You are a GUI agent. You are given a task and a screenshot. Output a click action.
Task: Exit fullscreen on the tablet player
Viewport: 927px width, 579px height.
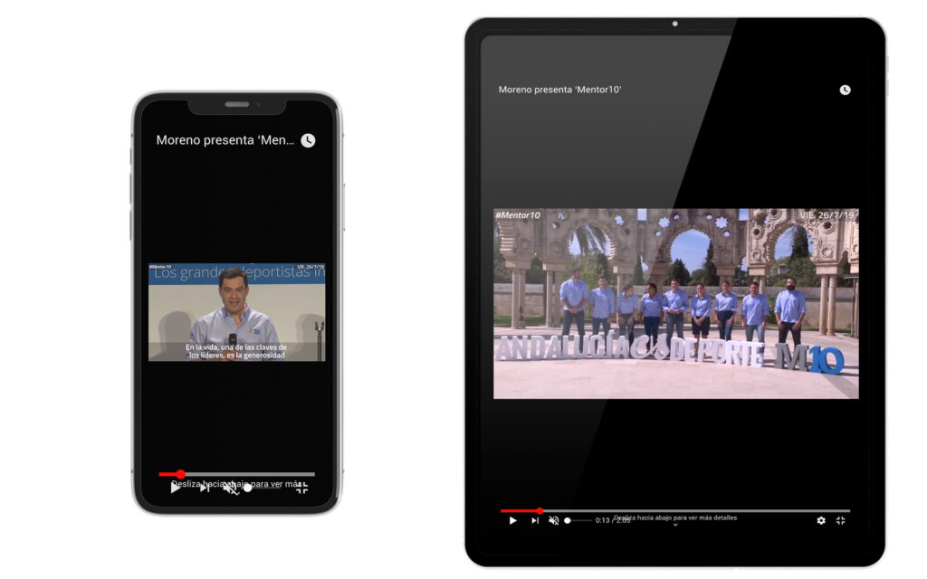[x=840, y=520]
